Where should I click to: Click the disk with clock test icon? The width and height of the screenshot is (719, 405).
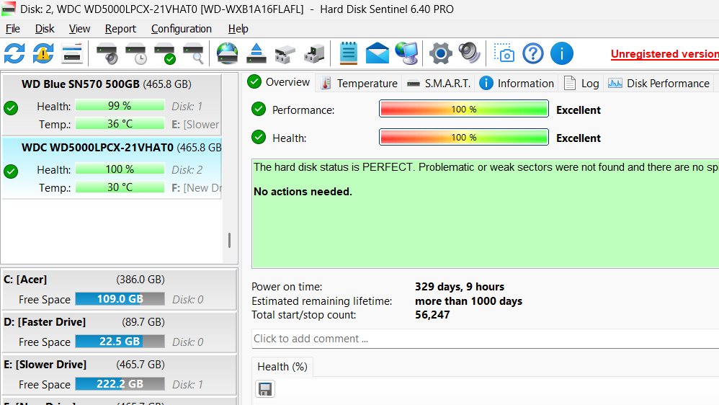coord(136,53)
